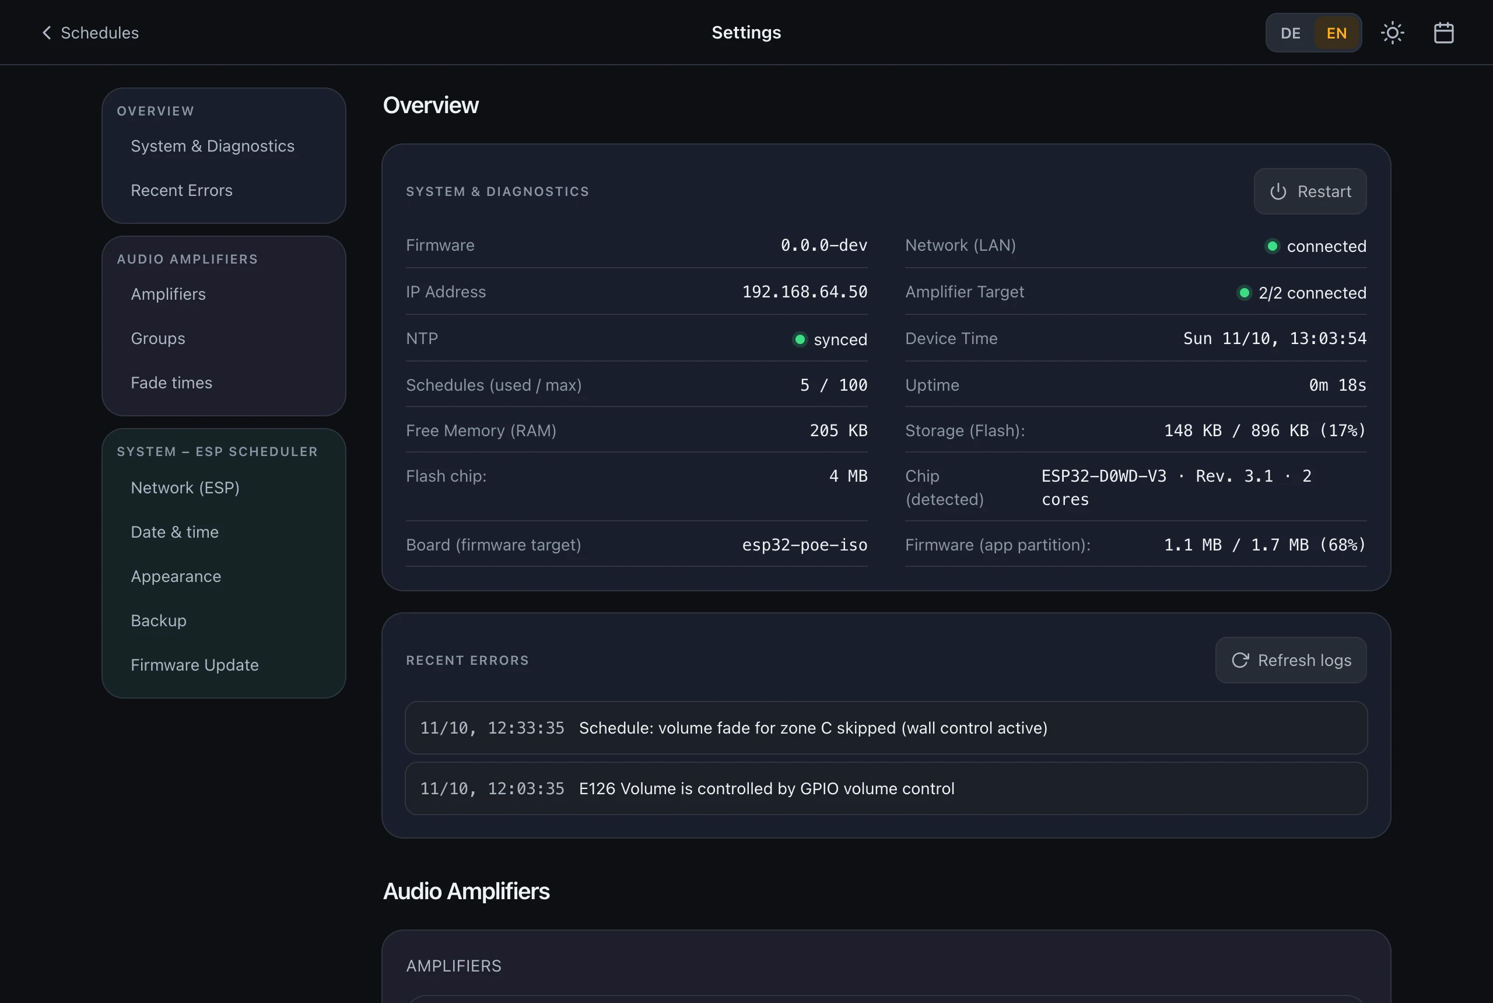Click the Overview page heading
Image resolution: width=1493 pixels, height=1003 pixels.
click(430, 106)
